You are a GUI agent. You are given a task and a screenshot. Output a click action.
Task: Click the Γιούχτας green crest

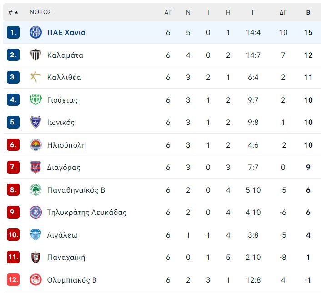[x=35, y=100]
